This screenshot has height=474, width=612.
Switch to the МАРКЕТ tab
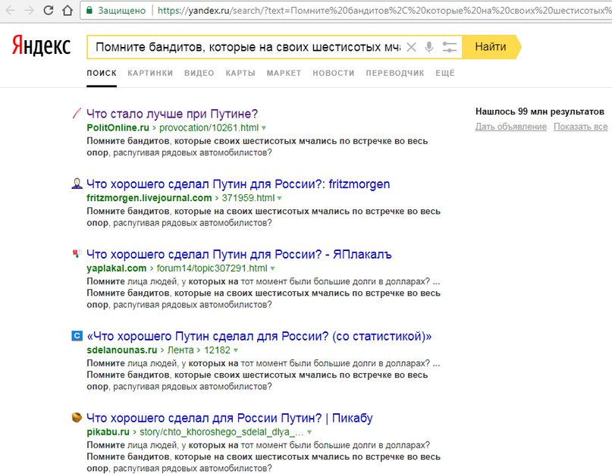(284, 73)
